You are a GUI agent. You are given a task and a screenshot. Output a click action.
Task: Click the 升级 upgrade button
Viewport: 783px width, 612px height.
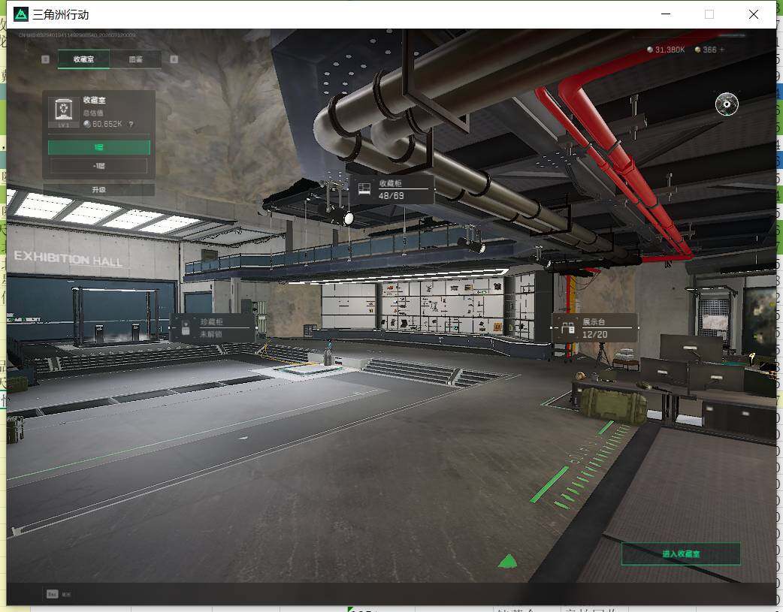point(99,190)
